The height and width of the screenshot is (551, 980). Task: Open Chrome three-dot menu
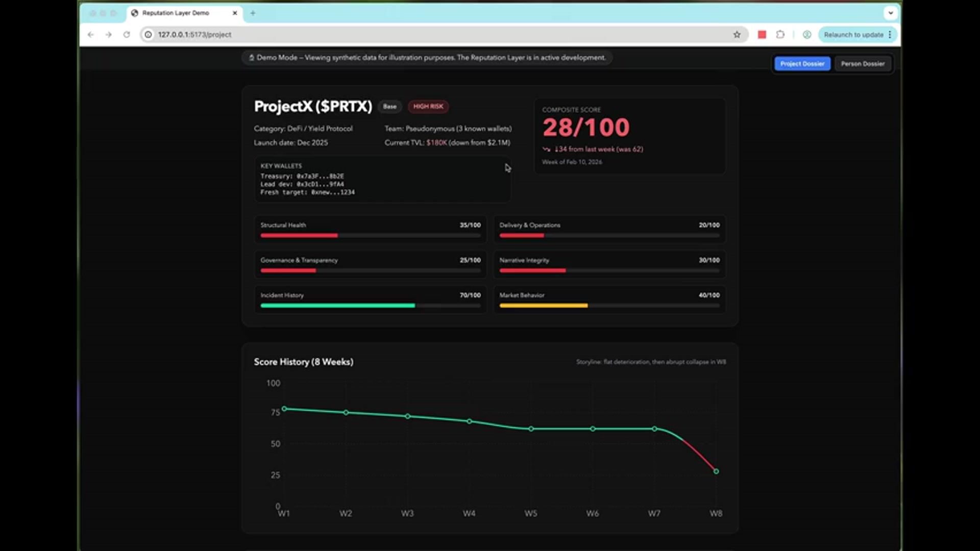890,35
